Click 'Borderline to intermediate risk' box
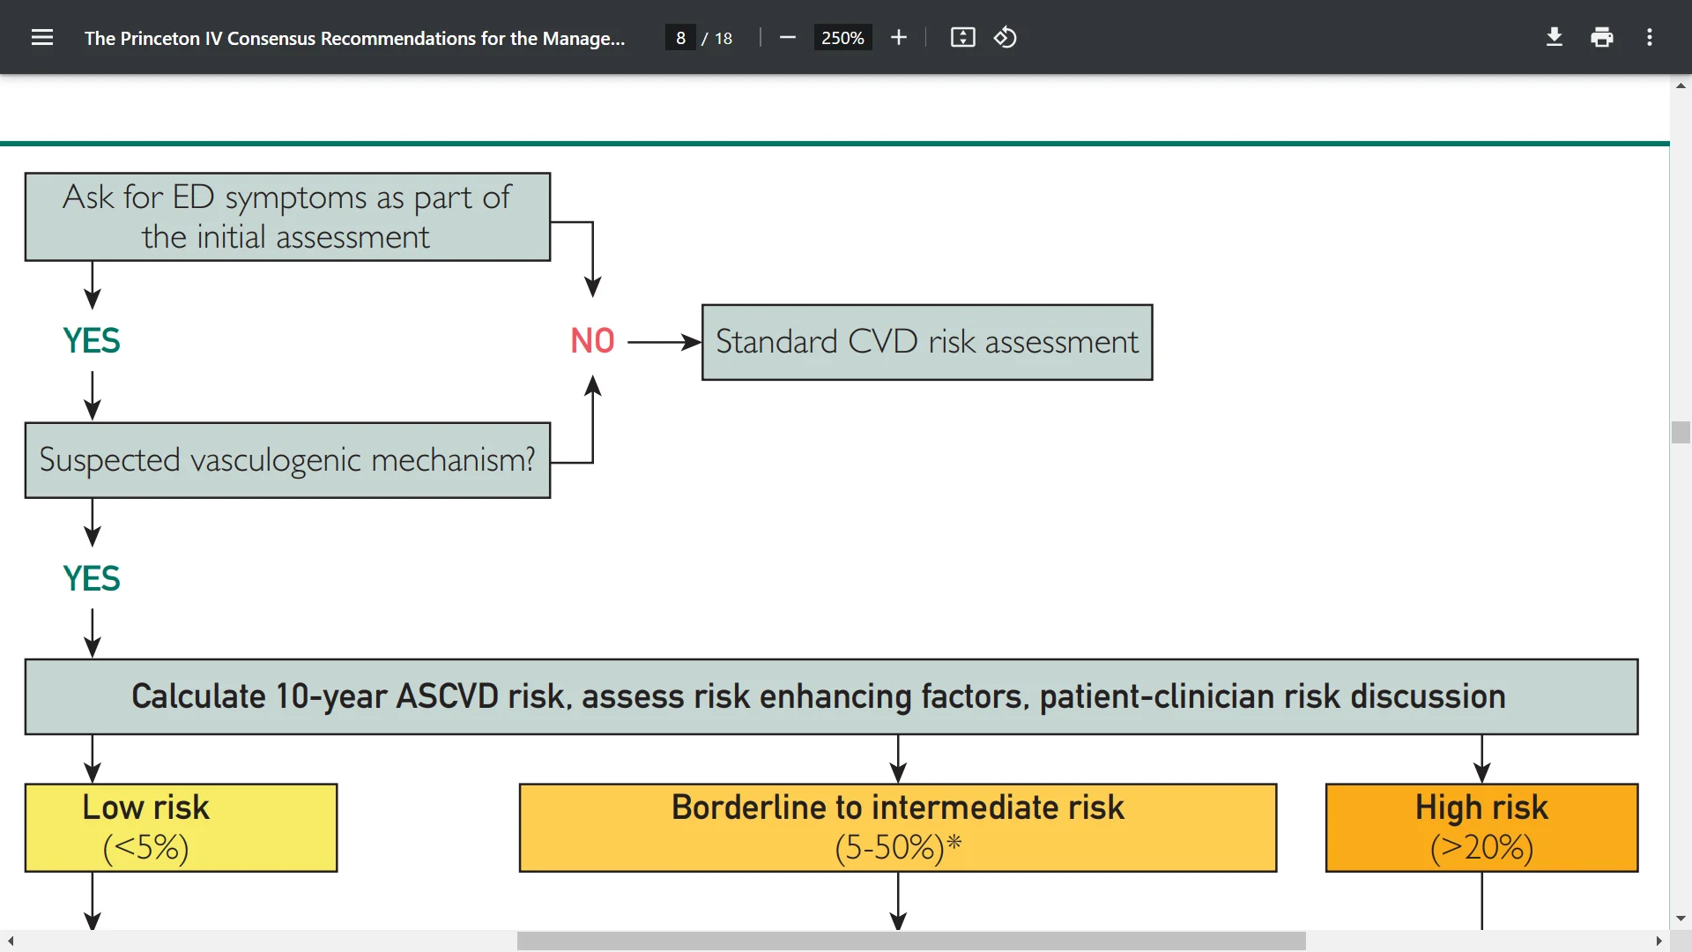1692x952 pixels. pos(898,828)
